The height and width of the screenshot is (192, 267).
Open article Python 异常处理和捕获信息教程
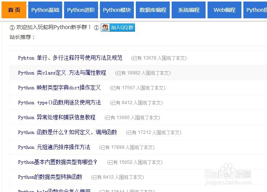coord(57,118)
